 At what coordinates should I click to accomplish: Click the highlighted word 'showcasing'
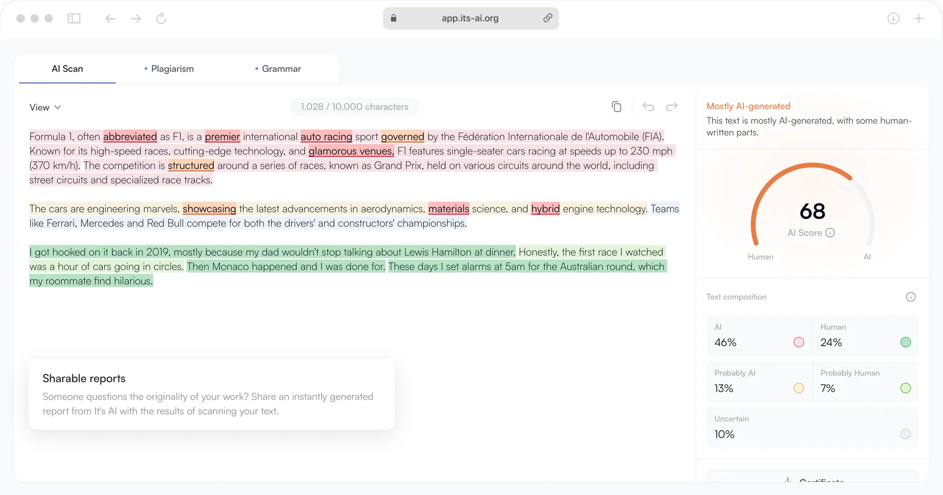pyautogui.click(x=209, y=209)
